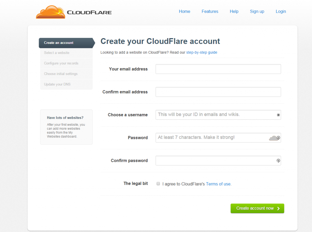Click the 'I agree to CloudFlare's' text
The image size is (312, 232).
(x=183, y=184)
